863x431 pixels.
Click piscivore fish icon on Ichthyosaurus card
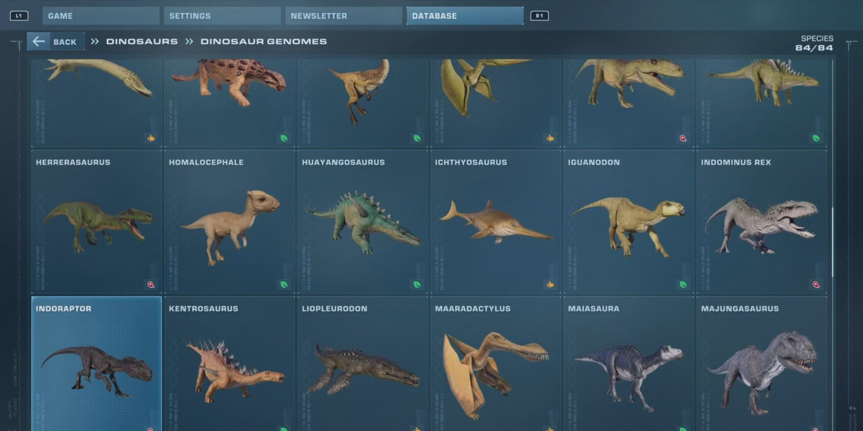[550, 284]
